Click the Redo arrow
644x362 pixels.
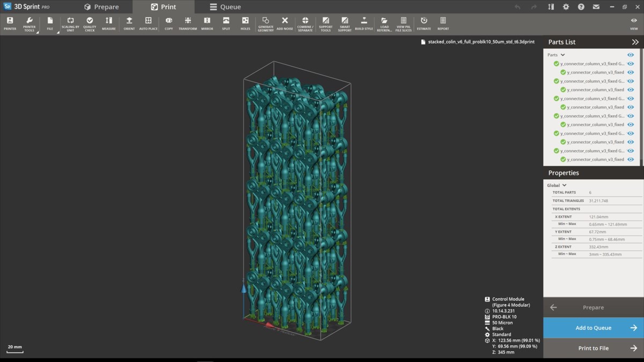click(533, 7)
